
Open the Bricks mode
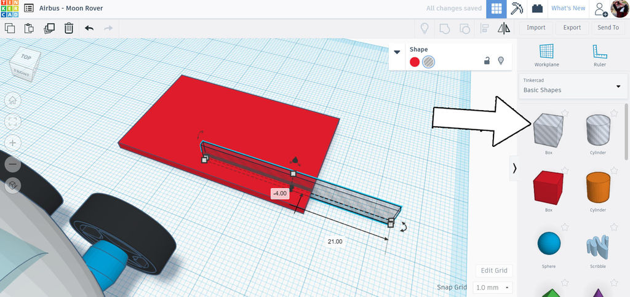click(x=537, y=9)
